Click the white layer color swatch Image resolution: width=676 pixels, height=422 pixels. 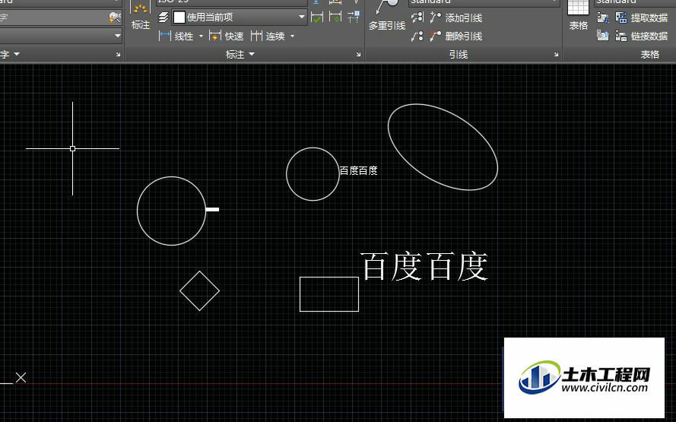179,17
